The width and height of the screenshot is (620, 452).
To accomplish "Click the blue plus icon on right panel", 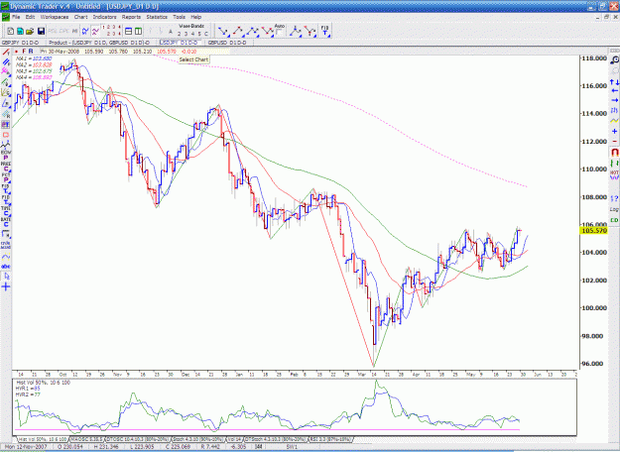I will coord(614,131).
